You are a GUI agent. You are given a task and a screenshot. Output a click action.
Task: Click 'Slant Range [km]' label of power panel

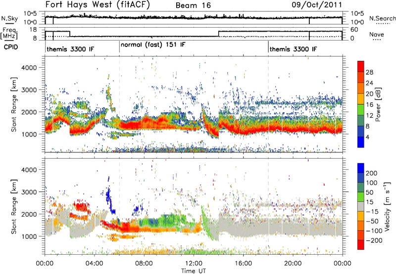(x=14, y=104)
